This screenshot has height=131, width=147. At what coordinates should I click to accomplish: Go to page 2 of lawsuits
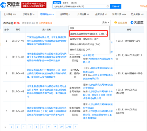coord(11,127)
